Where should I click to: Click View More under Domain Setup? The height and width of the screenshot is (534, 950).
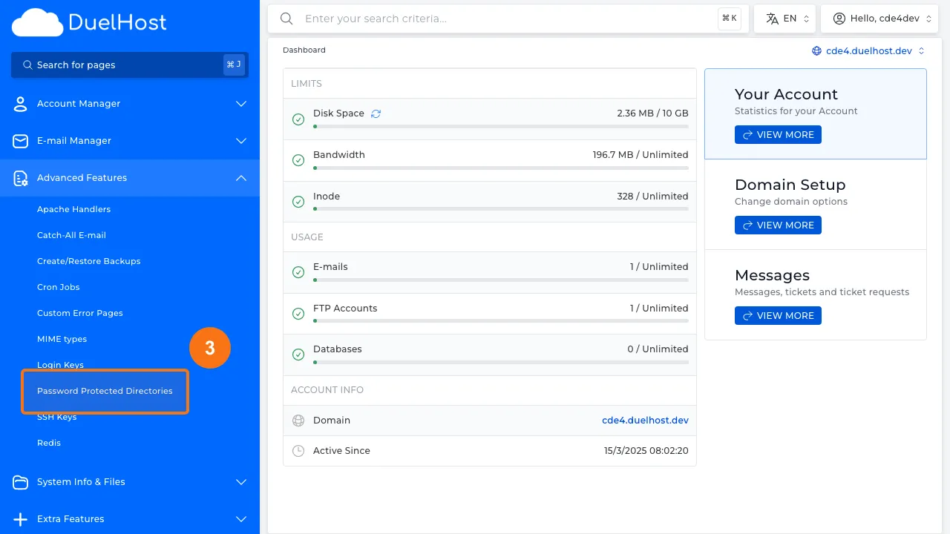[x=778, y=225]
